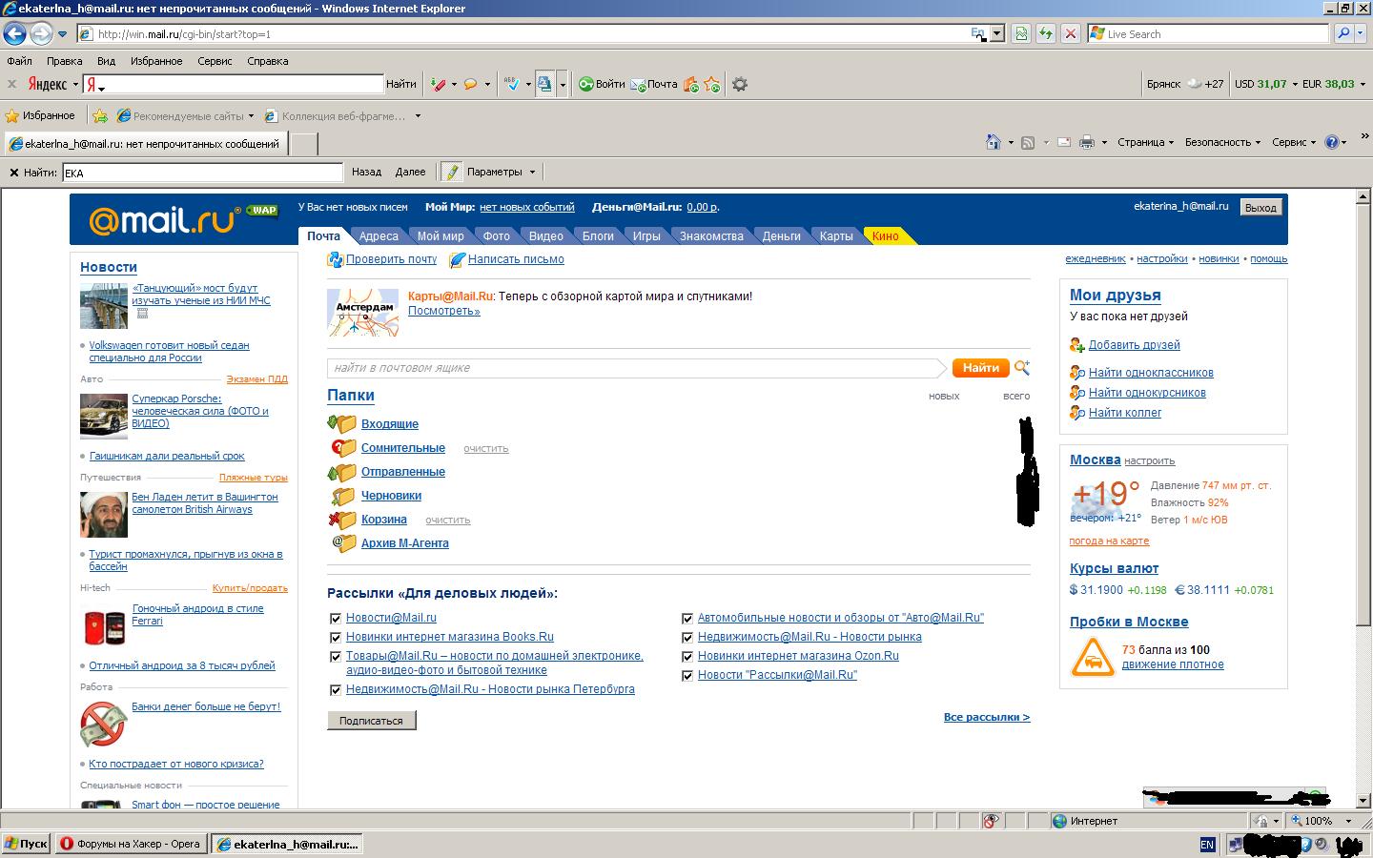1373x858 pixels.
Task: Click the Yandex bar spell-check ABC icon
Action: [512, 84]
